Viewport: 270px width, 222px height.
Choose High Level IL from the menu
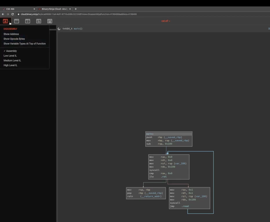click(x=11, y=65)
